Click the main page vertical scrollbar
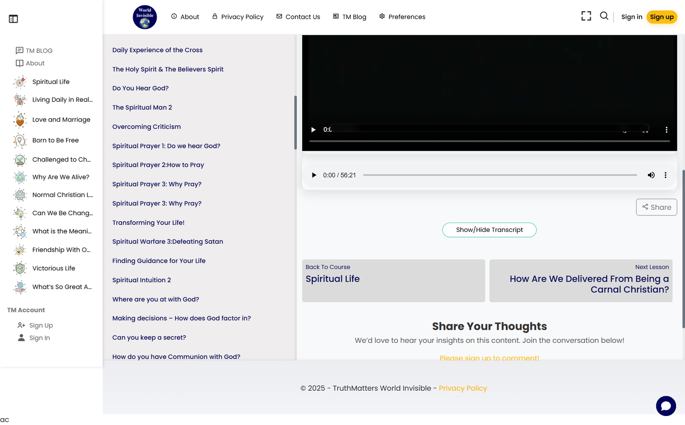685x425 pixels. click(x=683, y=249)
